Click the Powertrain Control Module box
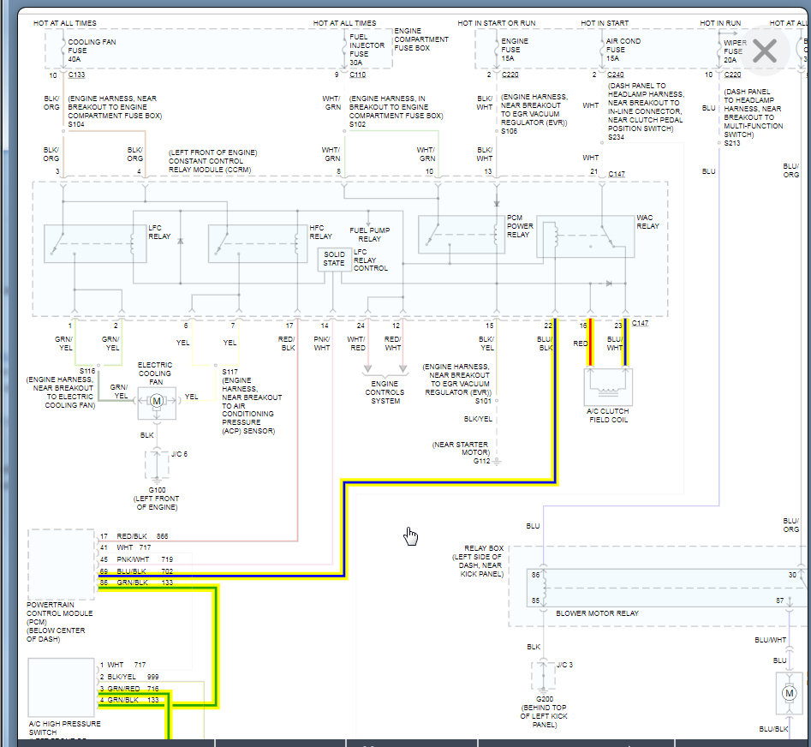This screenshot has width=811, height=747. 61,564
